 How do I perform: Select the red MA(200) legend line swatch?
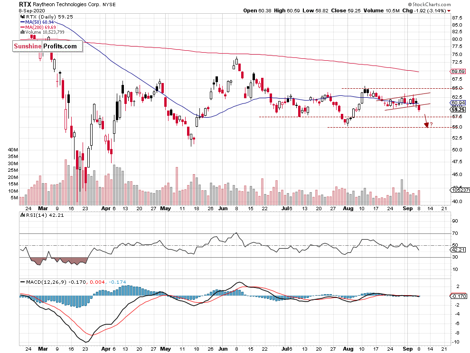(22, 27)
